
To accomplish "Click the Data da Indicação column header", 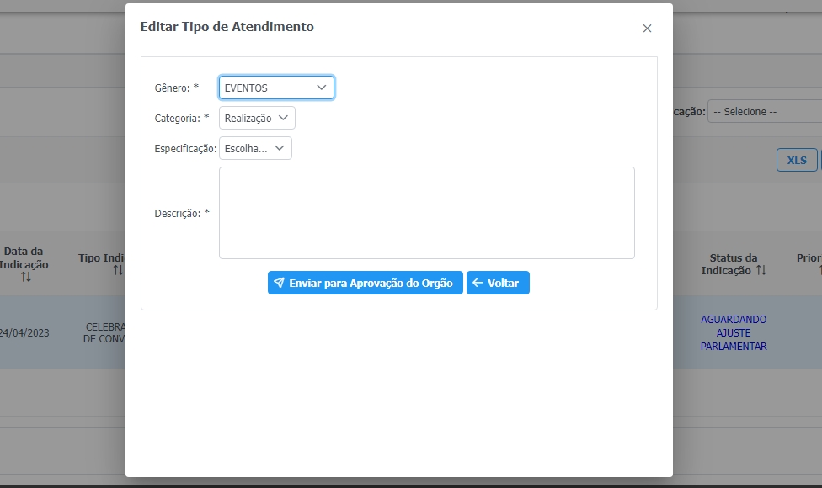I will tap(24, 257).
